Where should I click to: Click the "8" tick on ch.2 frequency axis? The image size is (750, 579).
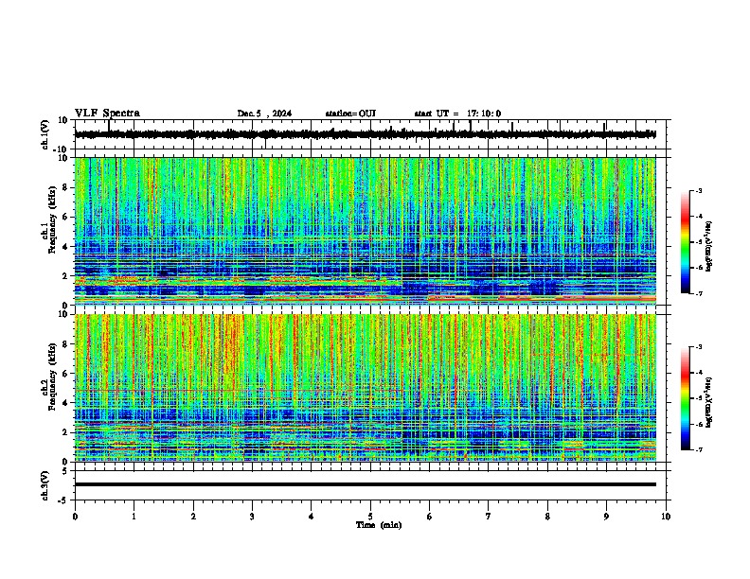(65, 344)
